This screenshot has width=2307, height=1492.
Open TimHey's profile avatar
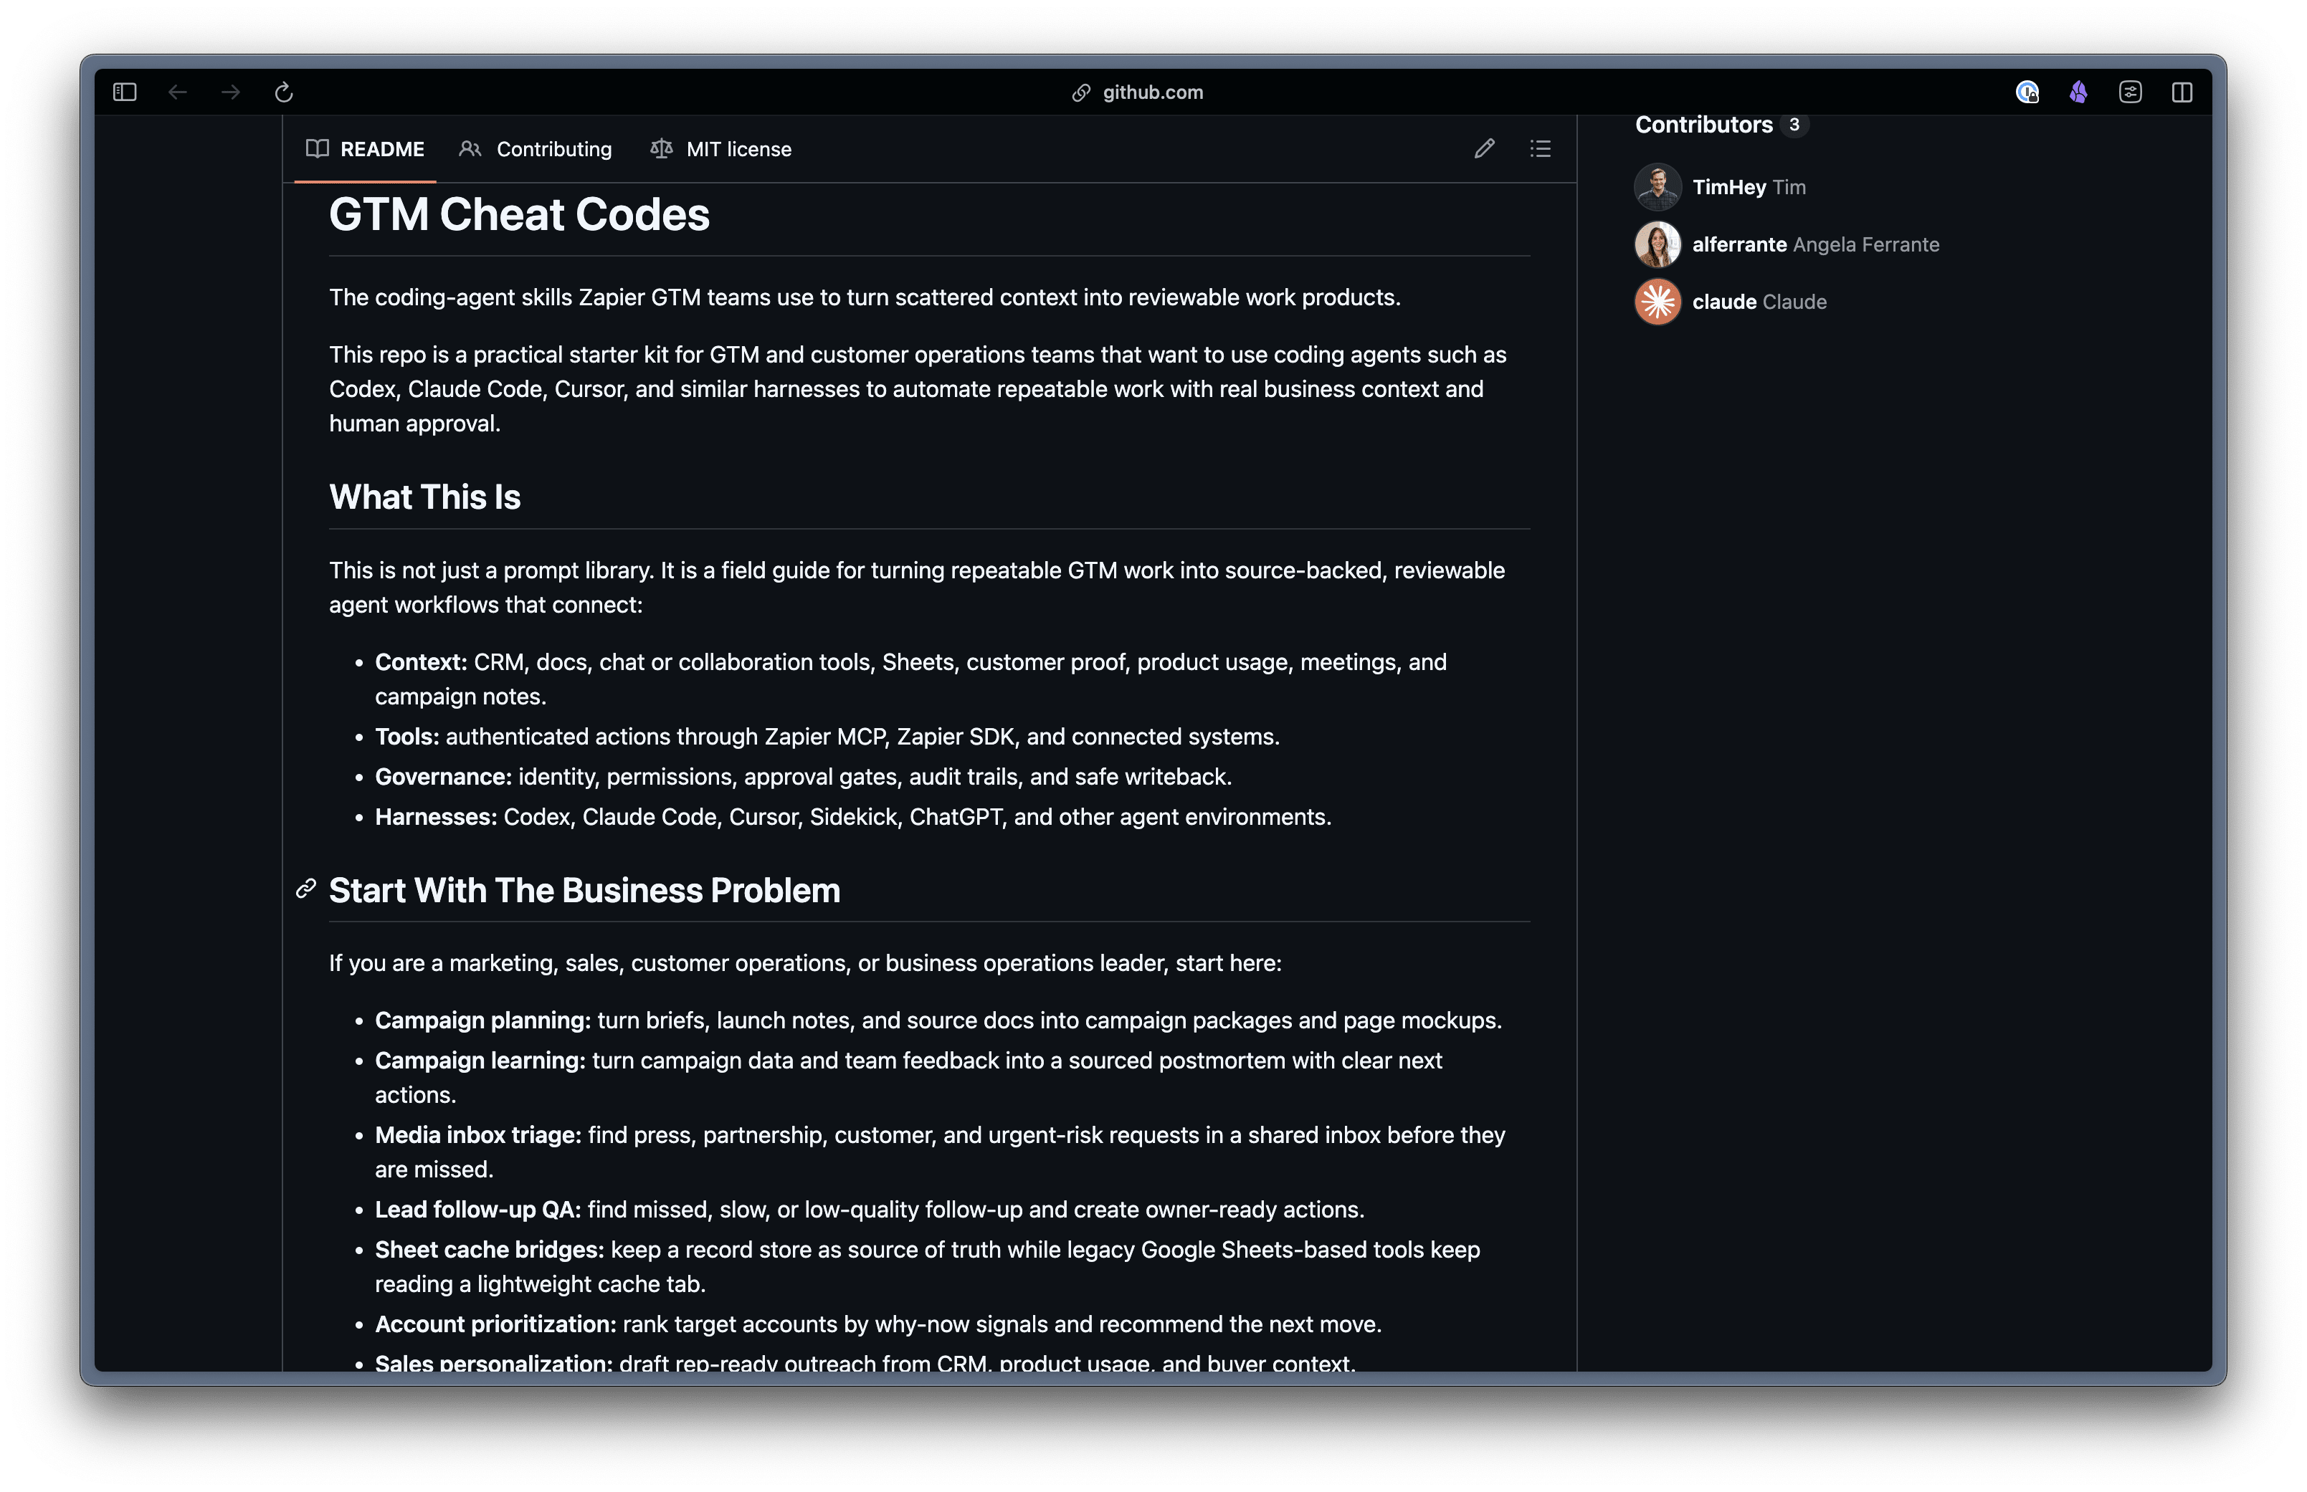point(1657,187)
